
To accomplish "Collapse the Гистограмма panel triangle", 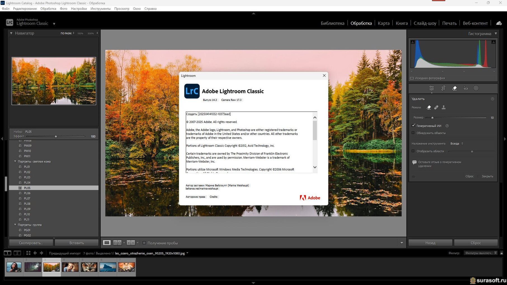I will tap(496, 34).
